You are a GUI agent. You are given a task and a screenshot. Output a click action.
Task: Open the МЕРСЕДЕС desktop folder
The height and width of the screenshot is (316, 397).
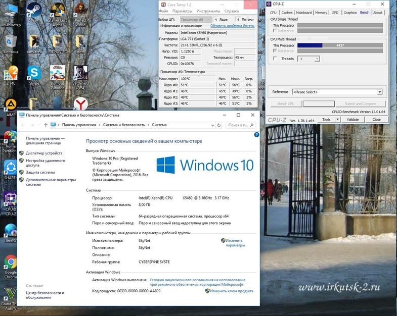click(x=58, y=44)
